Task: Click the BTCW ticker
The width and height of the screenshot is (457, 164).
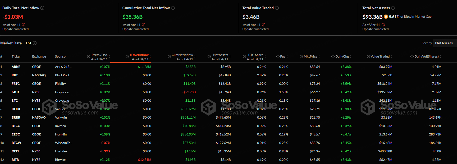Action: click(x=16, y=143)
